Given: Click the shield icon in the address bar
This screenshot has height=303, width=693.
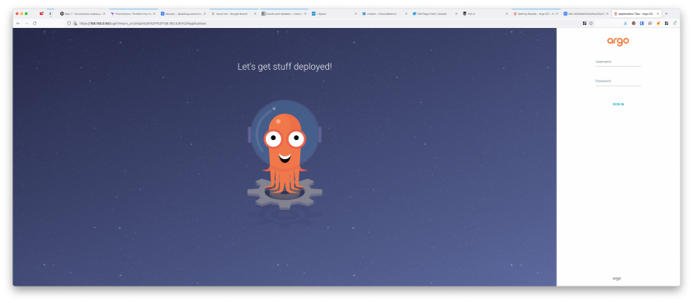Looking at the screenshot, I should coord(69,23).
